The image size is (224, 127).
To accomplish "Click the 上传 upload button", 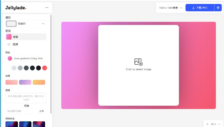I will coord(41,111).
